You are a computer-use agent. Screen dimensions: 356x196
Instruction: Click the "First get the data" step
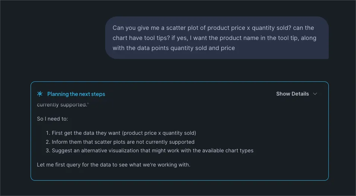tap(124, 133)
